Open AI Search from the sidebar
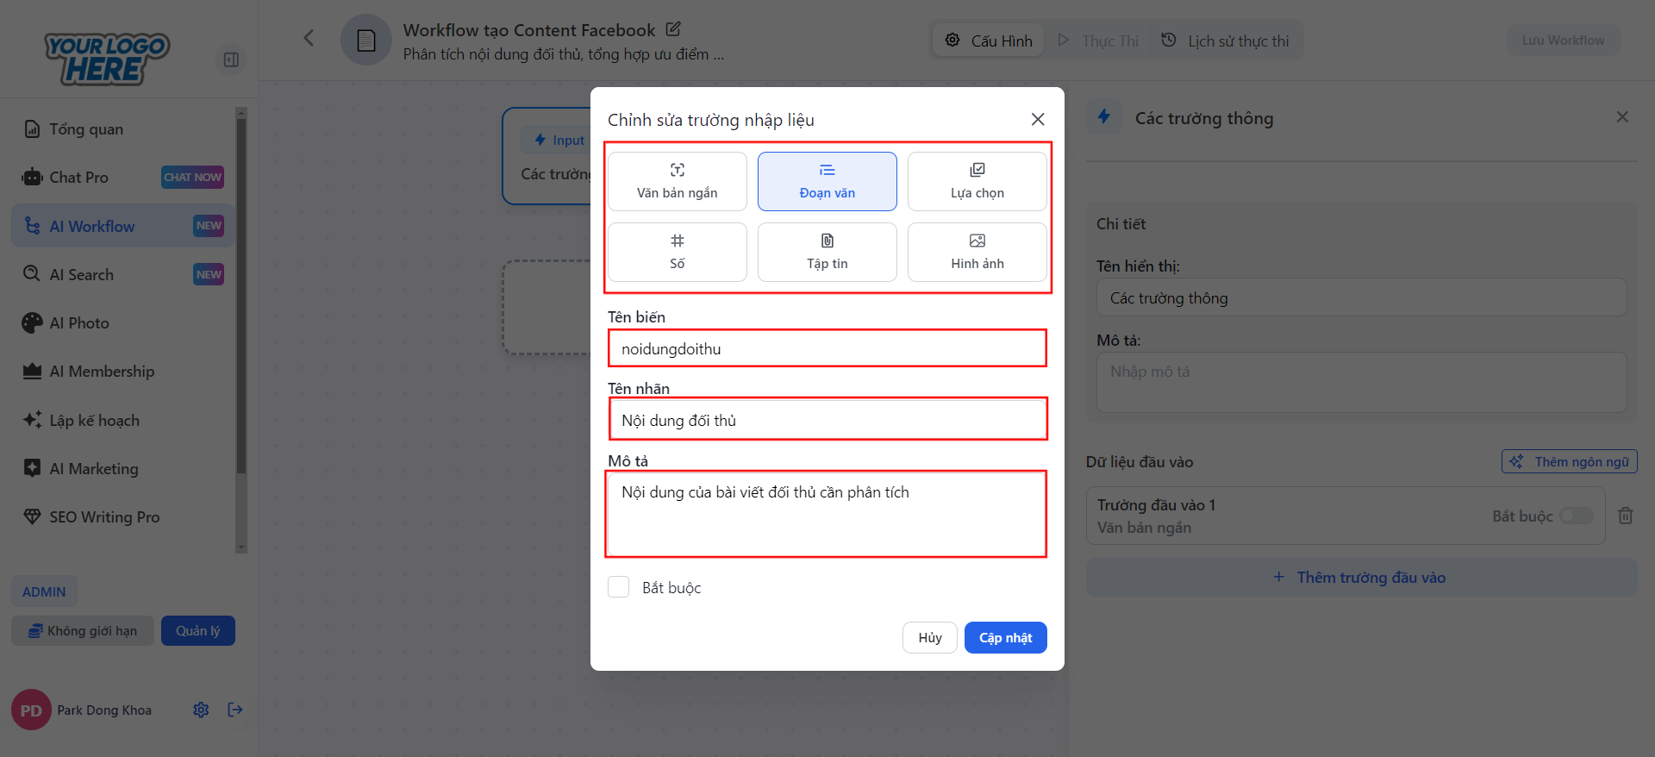This screenshot has height=757, width=1655. (x=82, y=274)
